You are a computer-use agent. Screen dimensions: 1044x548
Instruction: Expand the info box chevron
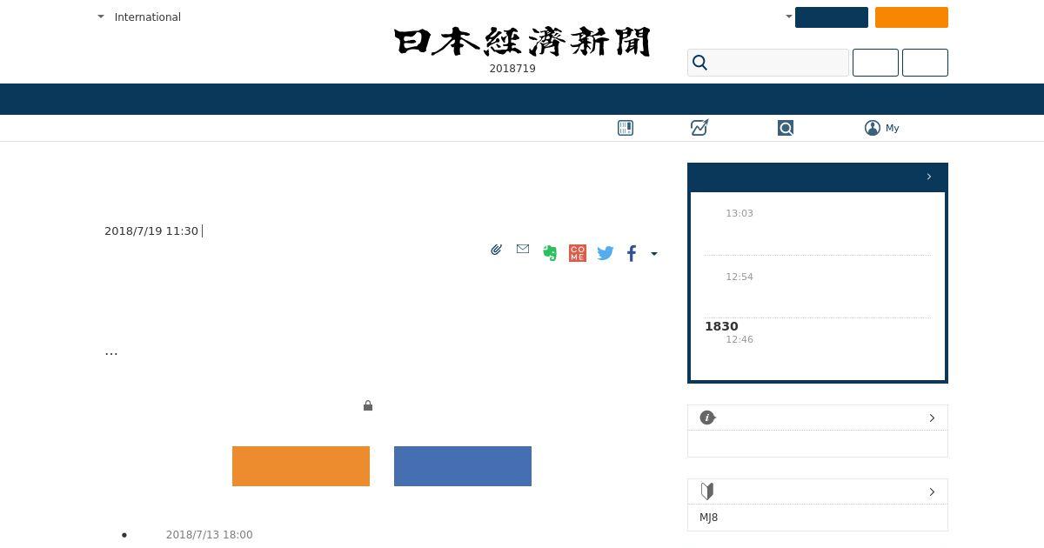point(932,418)
